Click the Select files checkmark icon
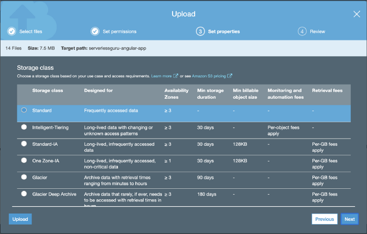Viewport: 367px width, 234px height. (x=12, y=31)
